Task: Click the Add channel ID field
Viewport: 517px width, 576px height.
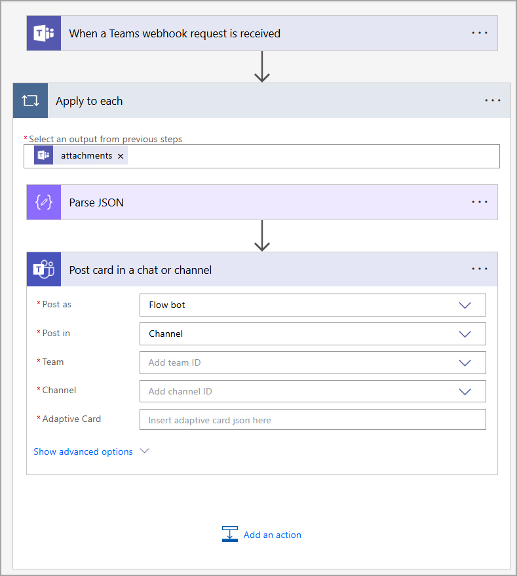Action: pos(313,392)
